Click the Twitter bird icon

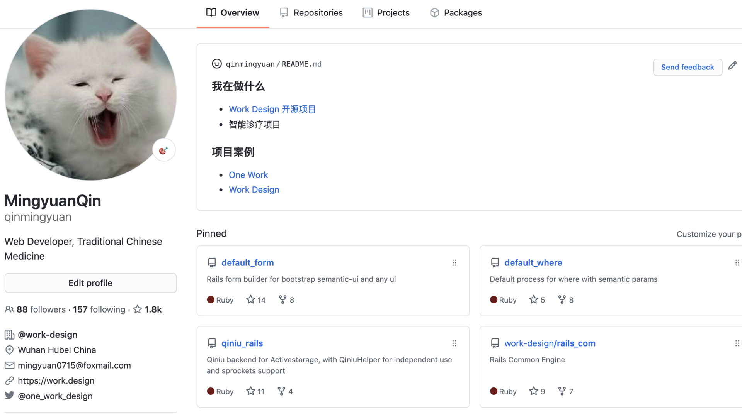click(x=9, y=396)
